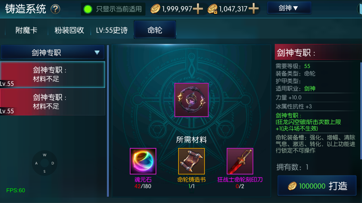This screenshot has height=203, width=362.
Task: Click the recipe list vertical scrollbar
Action: coord(108,120)
